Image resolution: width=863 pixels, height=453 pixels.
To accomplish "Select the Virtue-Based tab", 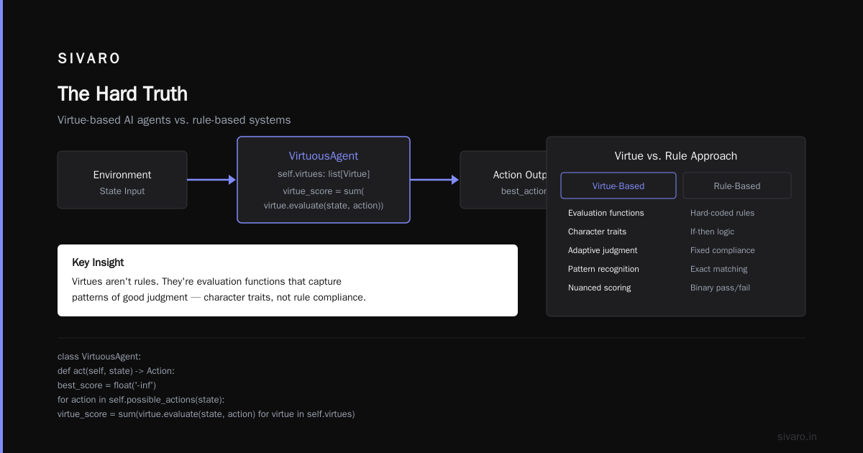I will pyautogui.click(x=618, y=186).
